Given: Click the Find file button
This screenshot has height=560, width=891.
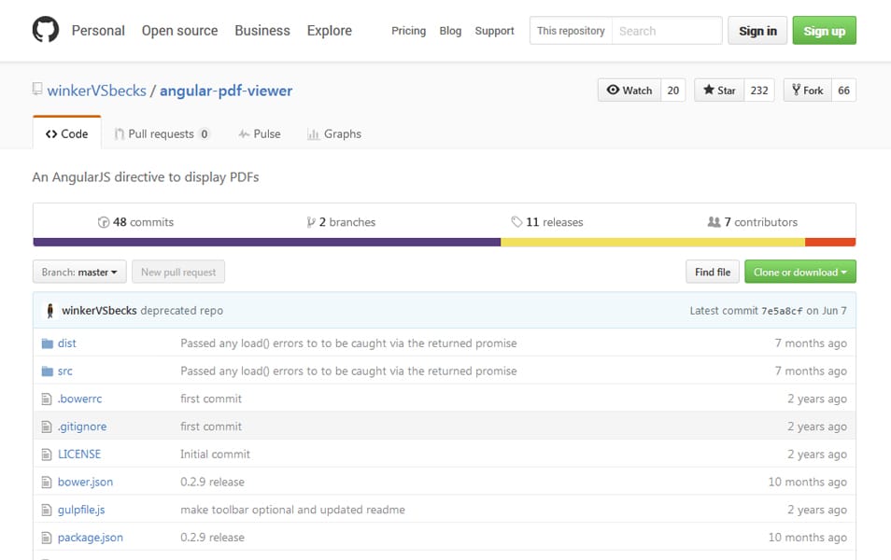Looking at the screenshot, I should coord(713,272).
